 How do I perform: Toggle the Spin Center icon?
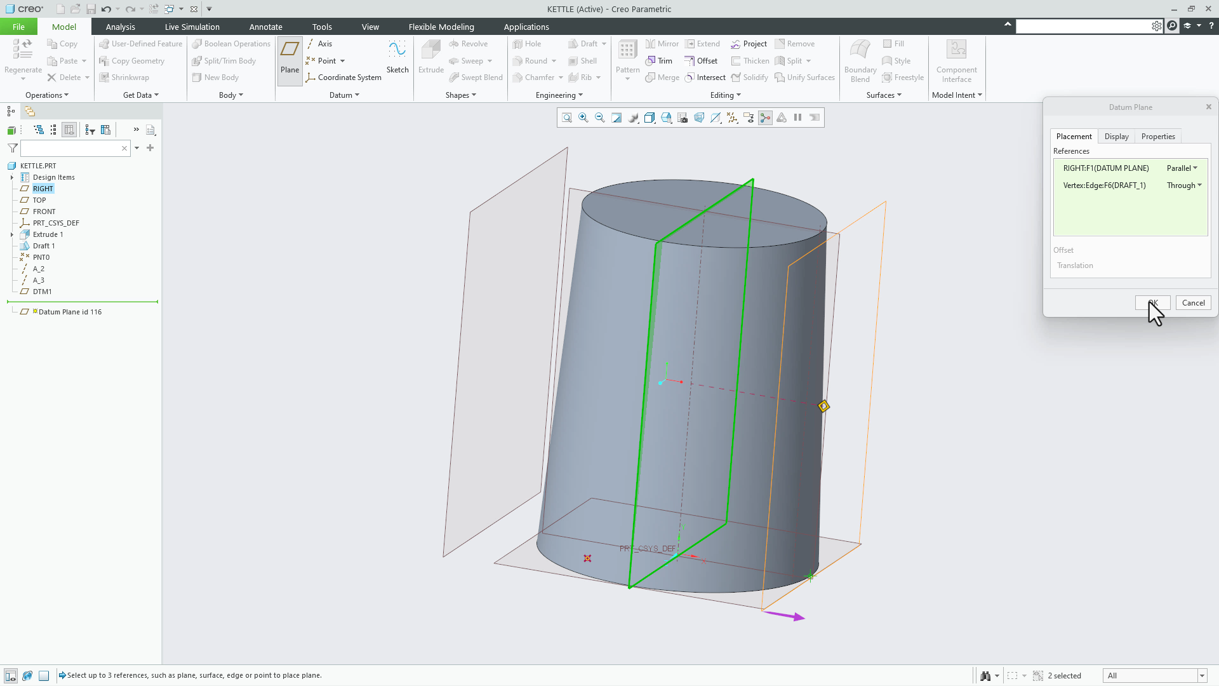click(765, 118)
